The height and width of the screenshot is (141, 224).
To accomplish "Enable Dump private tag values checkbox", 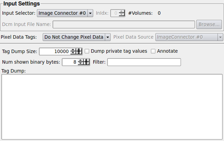I will [87, 51].
